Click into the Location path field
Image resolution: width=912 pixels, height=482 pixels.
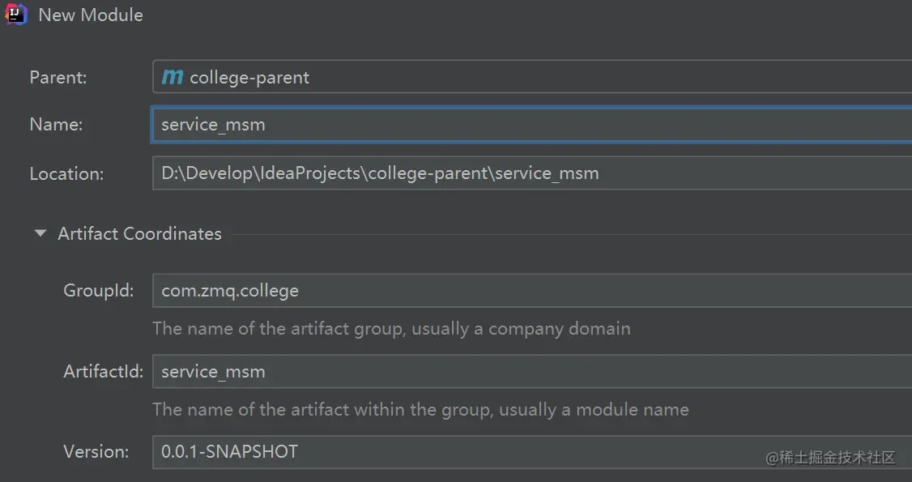coord(532,173)
